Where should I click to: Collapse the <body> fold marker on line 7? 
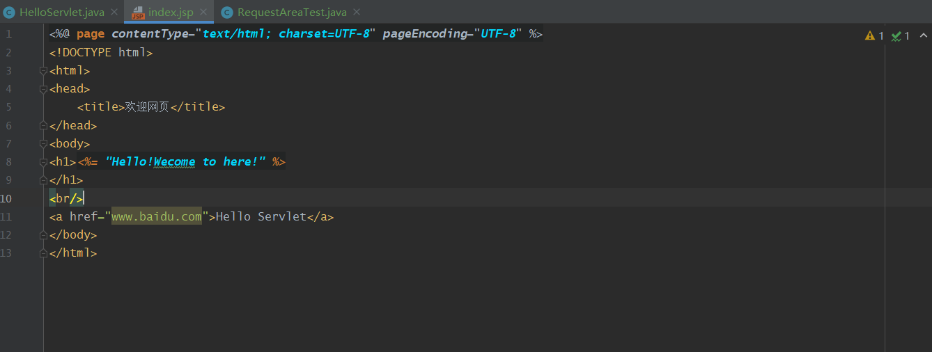43,144
